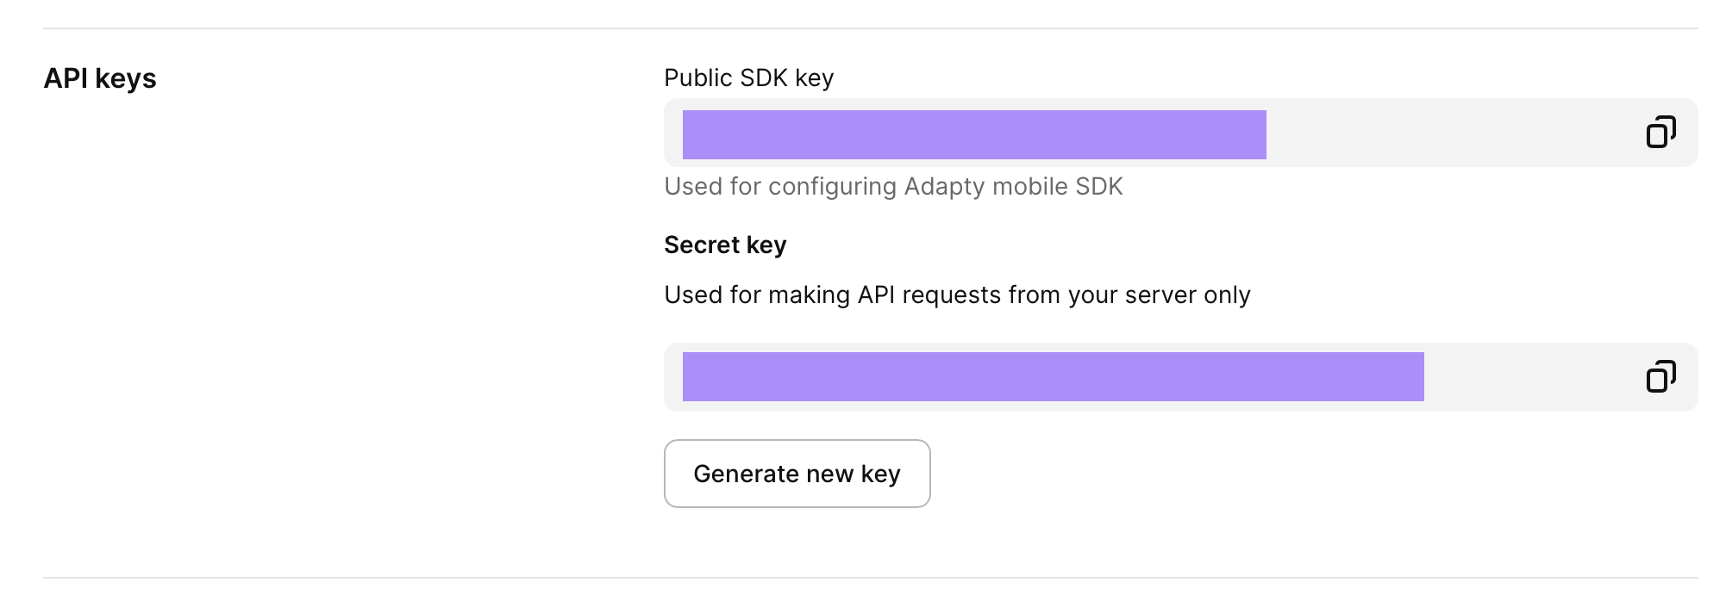
Task: Click the masked Public SDK key value
Action: 974,134
